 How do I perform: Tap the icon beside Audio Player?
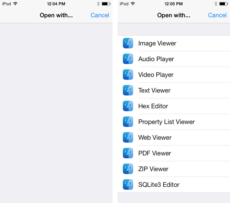128,59
